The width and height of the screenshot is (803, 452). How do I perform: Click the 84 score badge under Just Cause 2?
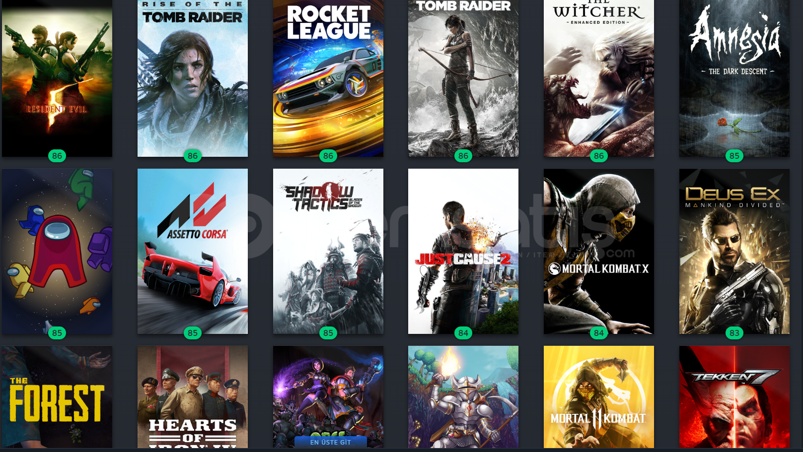coord(463,333)
